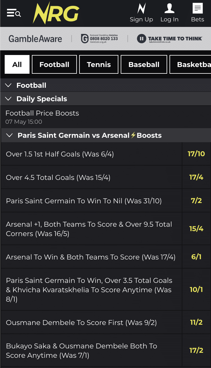
Task: Tap the Log In person icon
Action: (169, 9)
